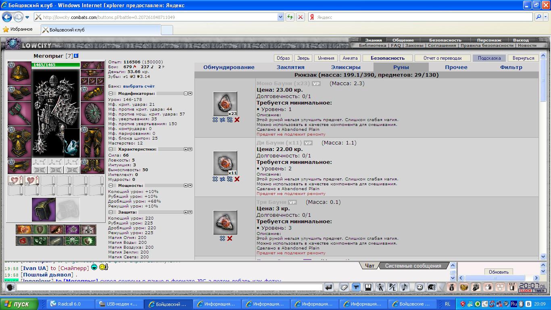
Task: Switch to the Заклятия tab
Action: (290, 67)
